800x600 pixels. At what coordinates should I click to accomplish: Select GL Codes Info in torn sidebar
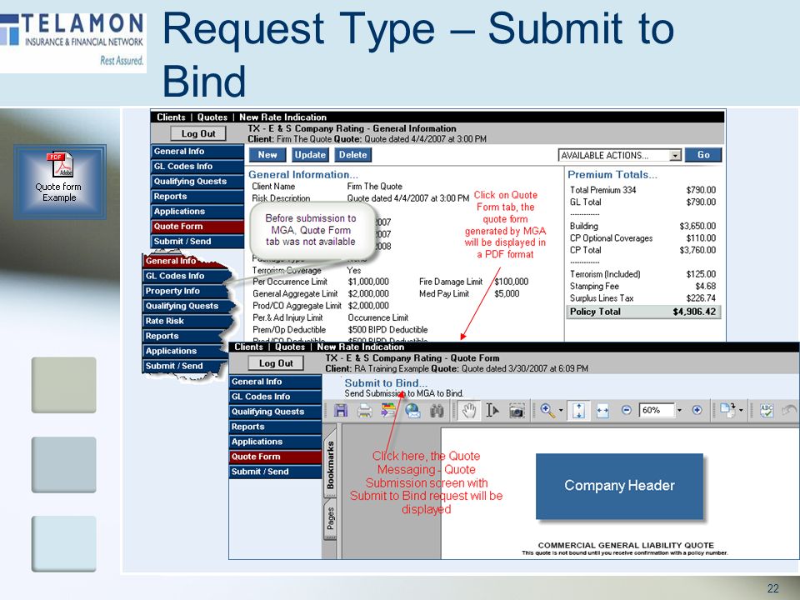coord(186,276)
